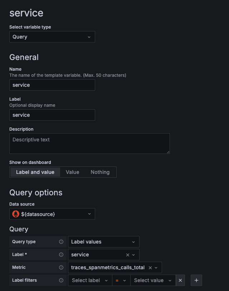The image size is (229, 291).
Task: Click the info icon next to Label
Action: pos(61,255)
